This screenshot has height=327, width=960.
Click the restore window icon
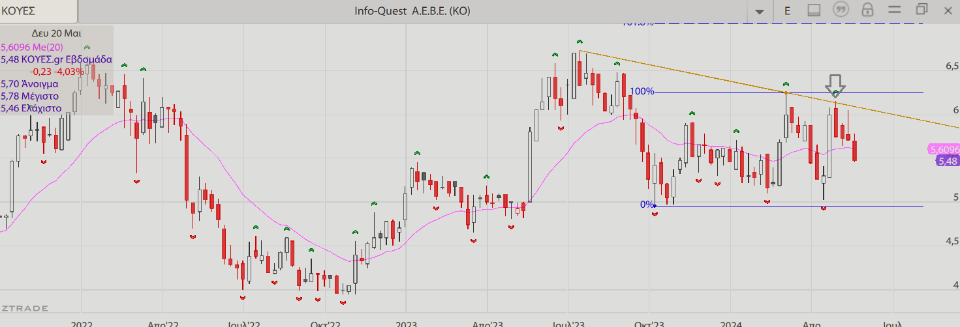(x=921, y=9)
